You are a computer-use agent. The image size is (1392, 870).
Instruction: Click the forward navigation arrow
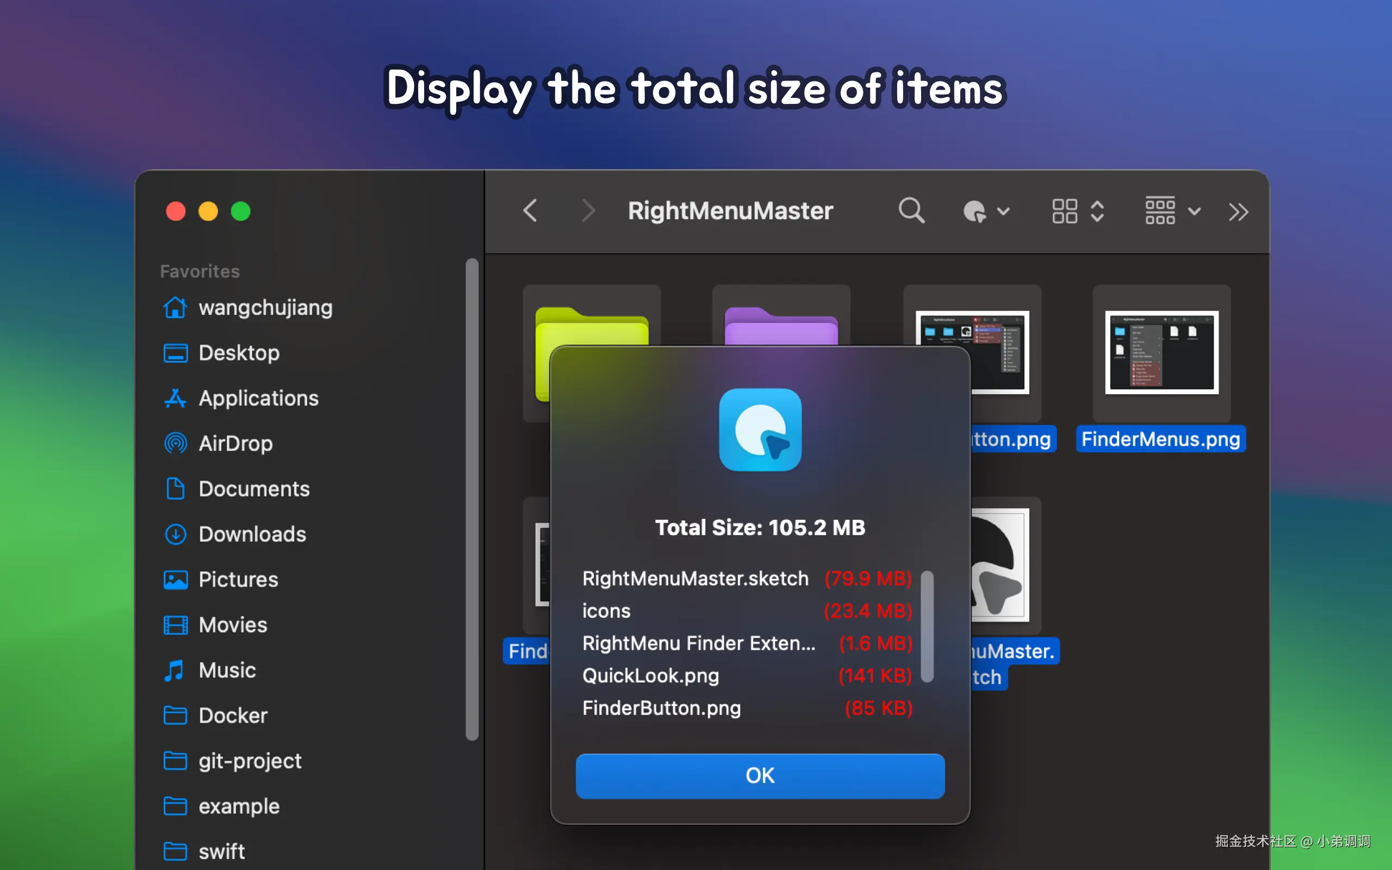click(587, 210)
